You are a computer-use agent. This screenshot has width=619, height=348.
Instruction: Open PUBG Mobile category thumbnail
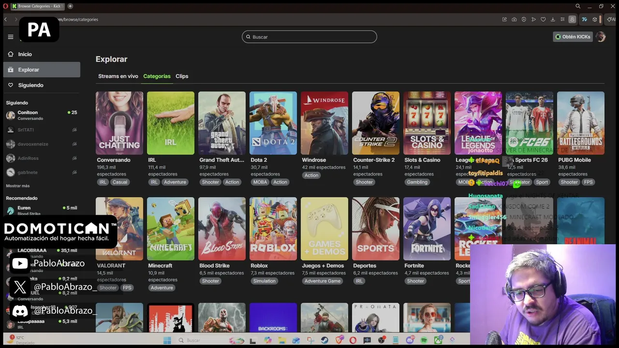[581, 123]
